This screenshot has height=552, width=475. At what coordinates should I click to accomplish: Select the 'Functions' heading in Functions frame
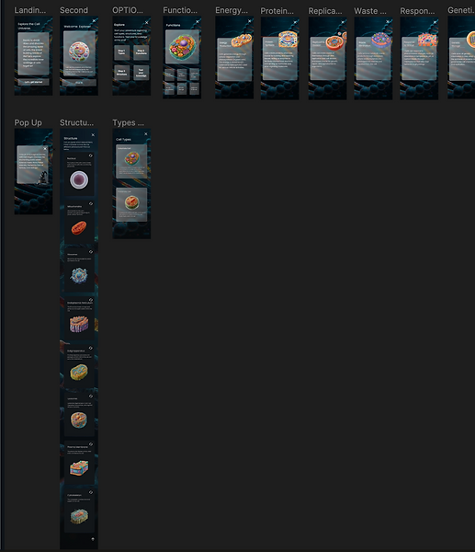[173, 26]
